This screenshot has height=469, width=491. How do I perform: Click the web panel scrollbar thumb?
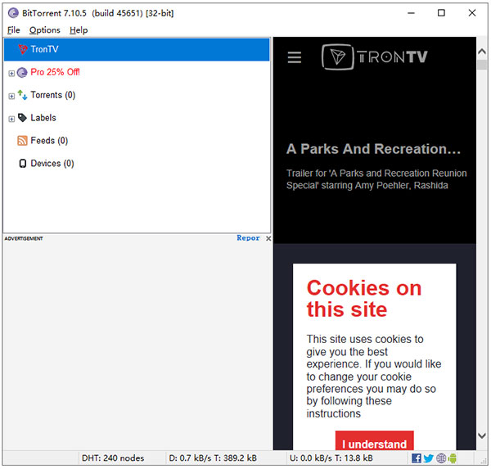482,65
